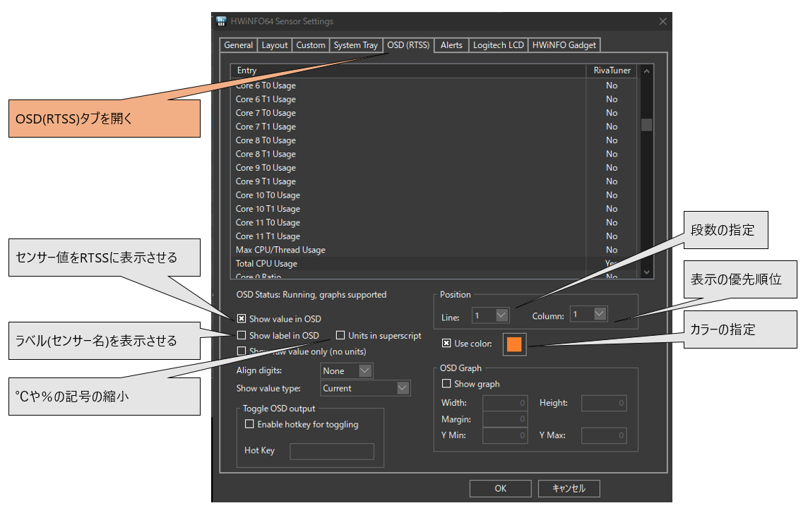Select the Core 8 T1 Usage row
808x508 pixels.
434,154
